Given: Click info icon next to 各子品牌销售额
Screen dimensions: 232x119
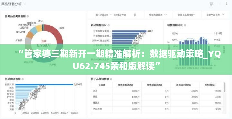Looking at the screenshot, I should tap(111, 79).
